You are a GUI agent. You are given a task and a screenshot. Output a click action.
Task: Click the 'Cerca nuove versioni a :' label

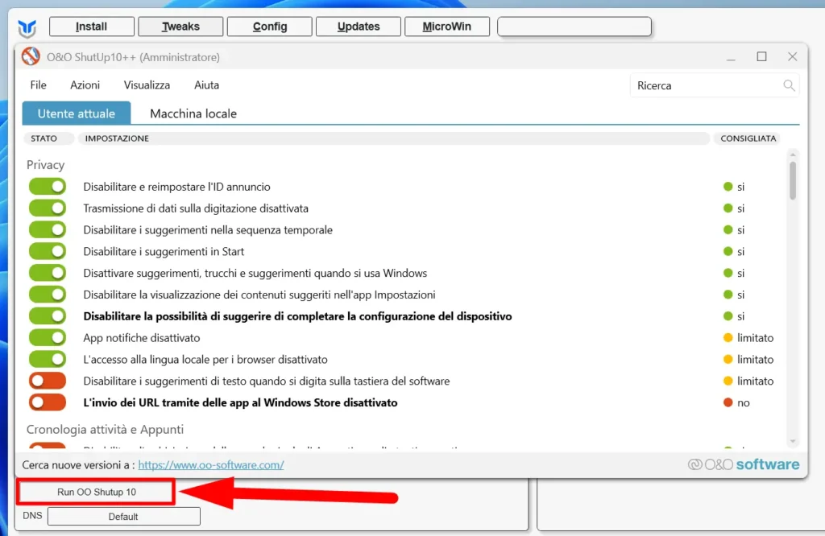coord(78,465)
